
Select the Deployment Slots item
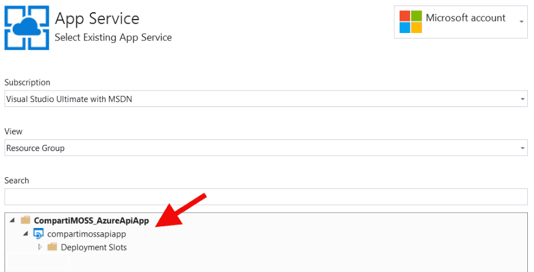[x=93, y=247]
